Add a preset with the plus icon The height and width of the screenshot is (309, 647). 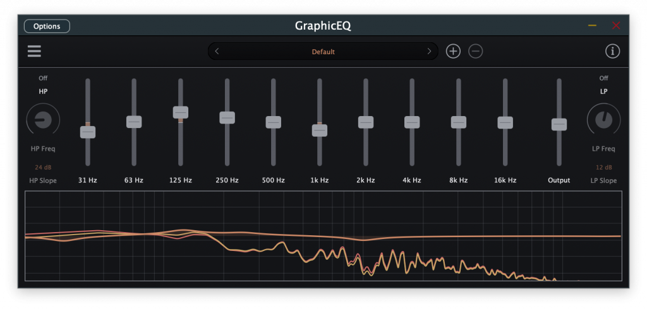453,51
